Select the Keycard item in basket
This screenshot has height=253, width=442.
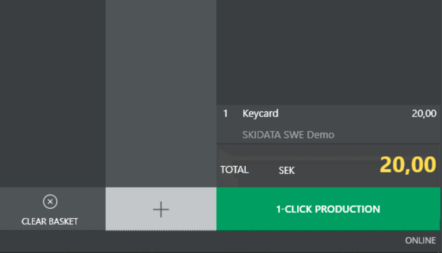click(260, 114)
